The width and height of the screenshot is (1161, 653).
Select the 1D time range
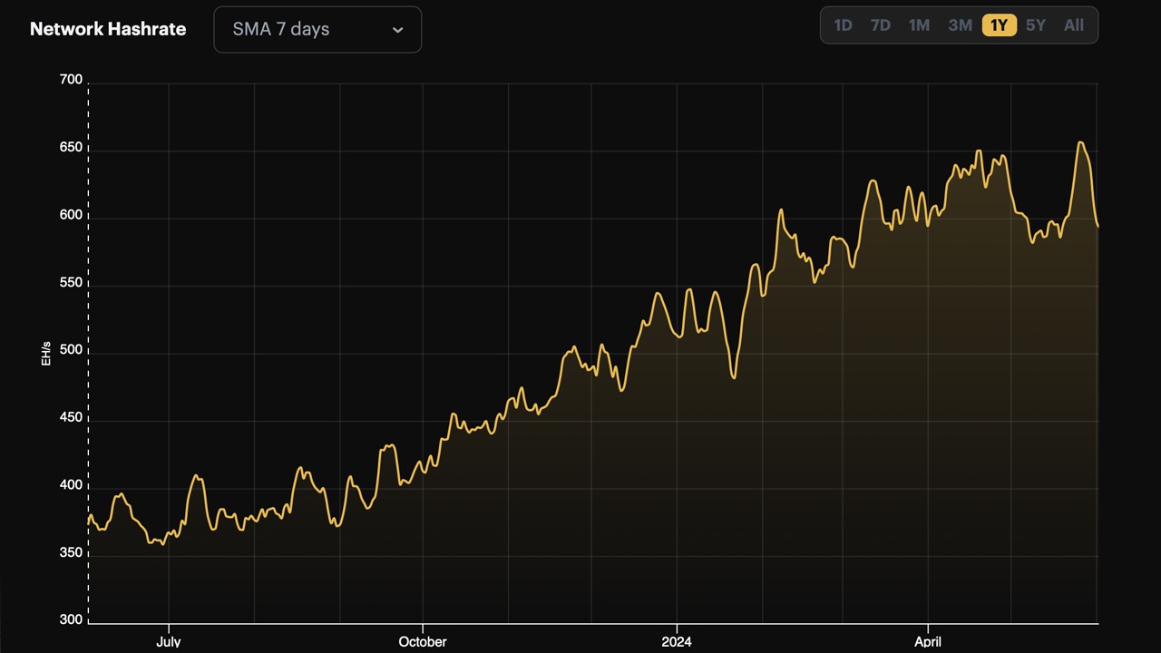pyautogui.click(x=843, y=25)
